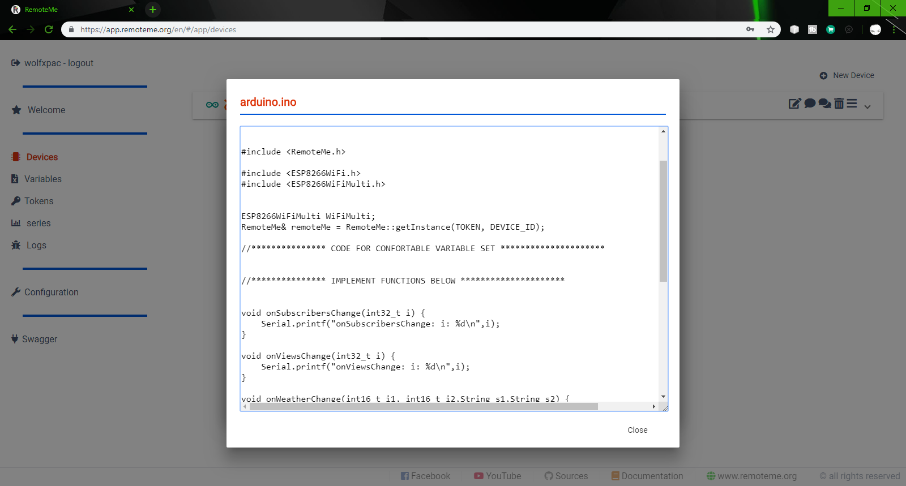Click the horizontal scroll right arrow

(654, 406)
